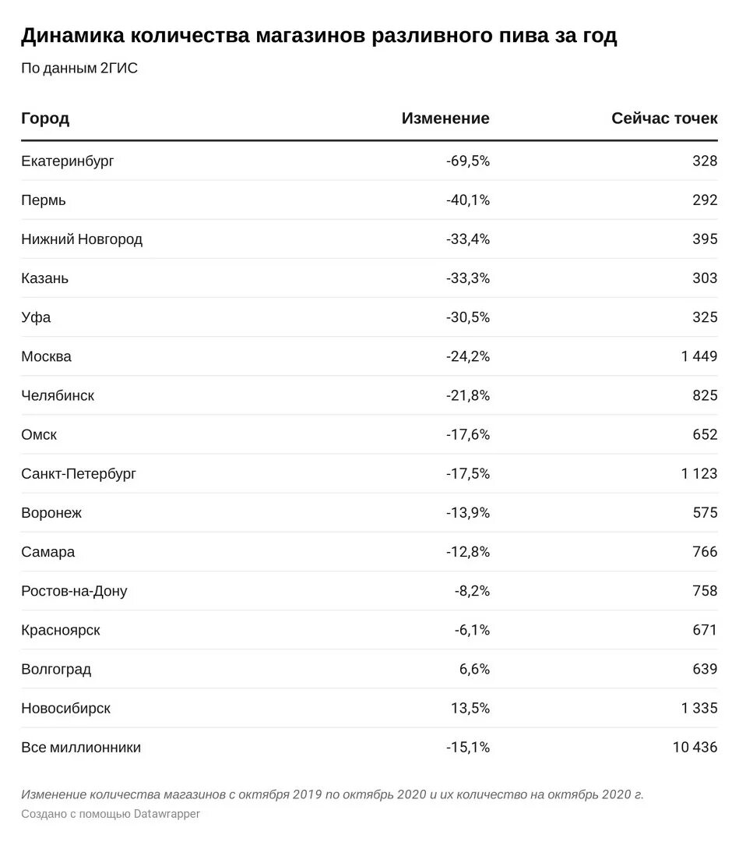Open the Создано с помощью Datawrapper link

[x=111, y=814]
